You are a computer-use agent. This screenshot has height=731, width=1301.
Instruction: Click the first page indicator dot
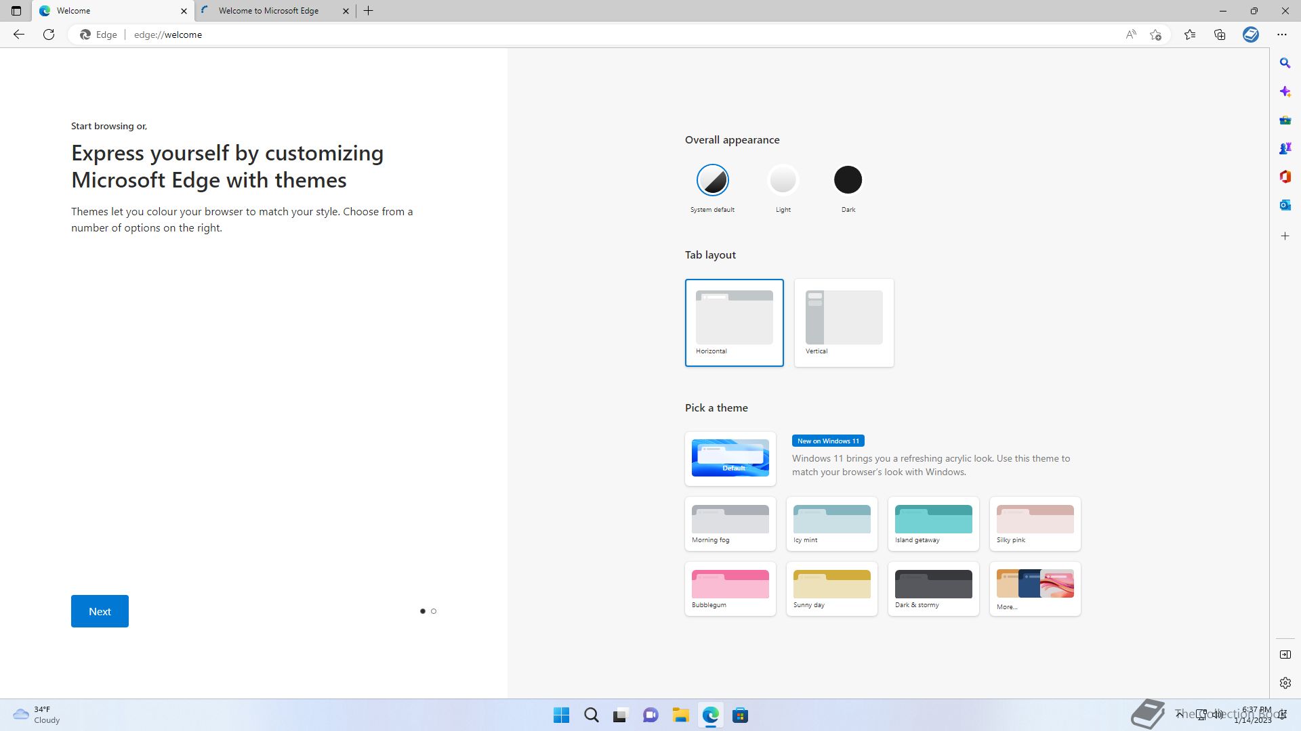423,611
